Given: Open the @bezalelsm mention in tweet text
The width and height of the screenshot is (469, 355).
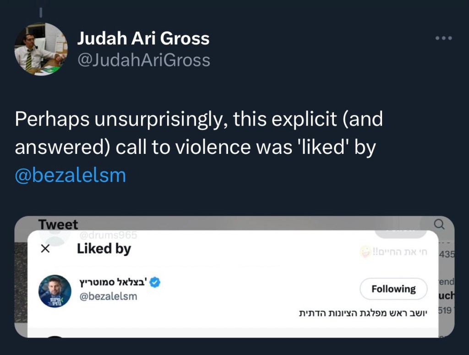Looking at the screenshot, I should point(70,175).
